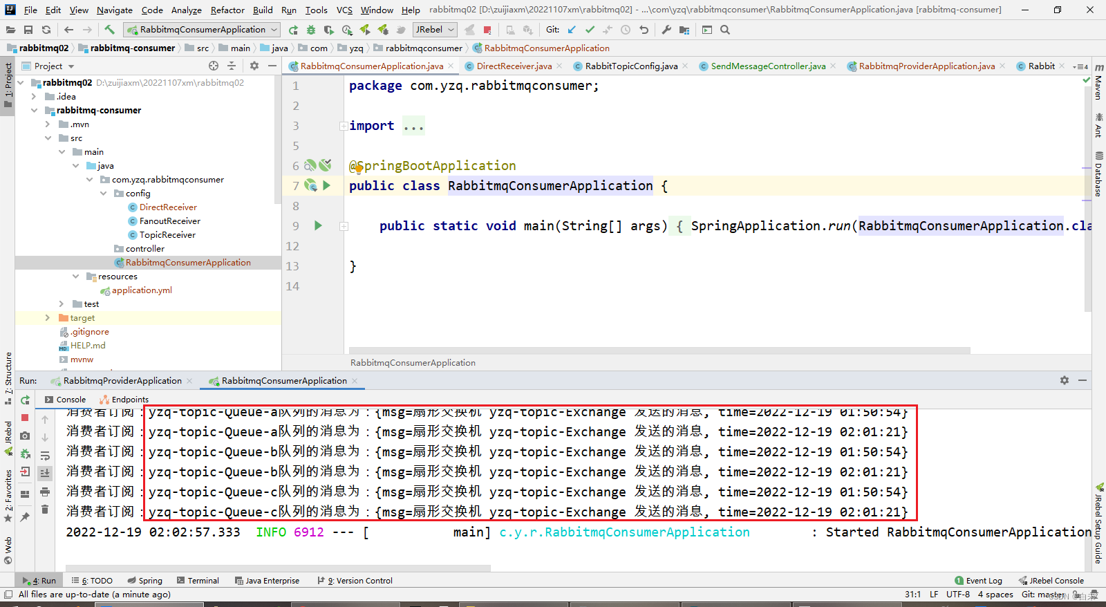The height and width of the screenshot is (607, 1106).
Task: Toggle the Ant tool window
Action: click(x=1098, y=125)
